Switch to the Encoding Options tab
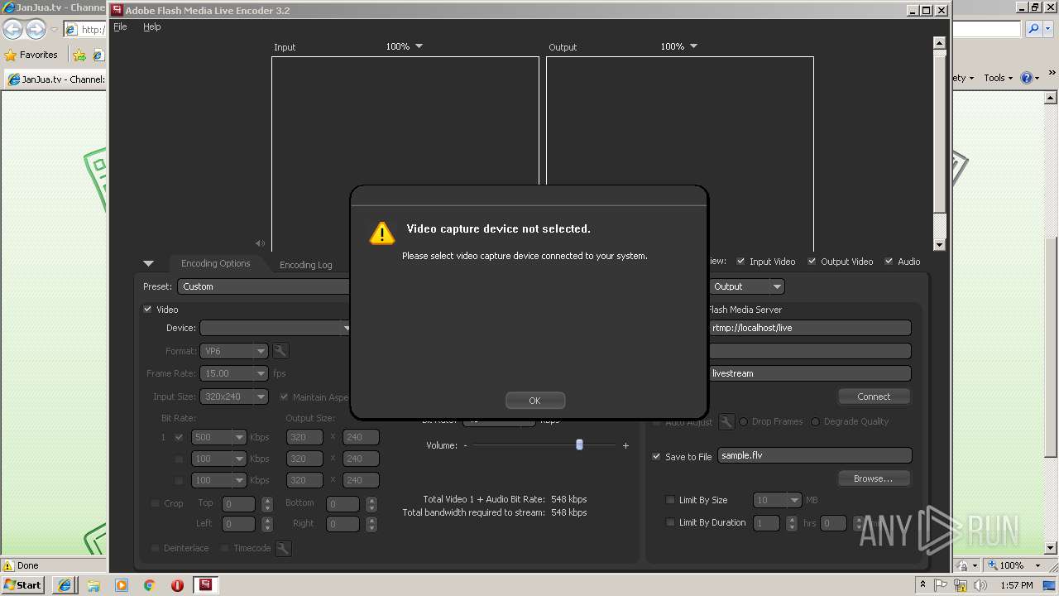 (x=215, y=263)
